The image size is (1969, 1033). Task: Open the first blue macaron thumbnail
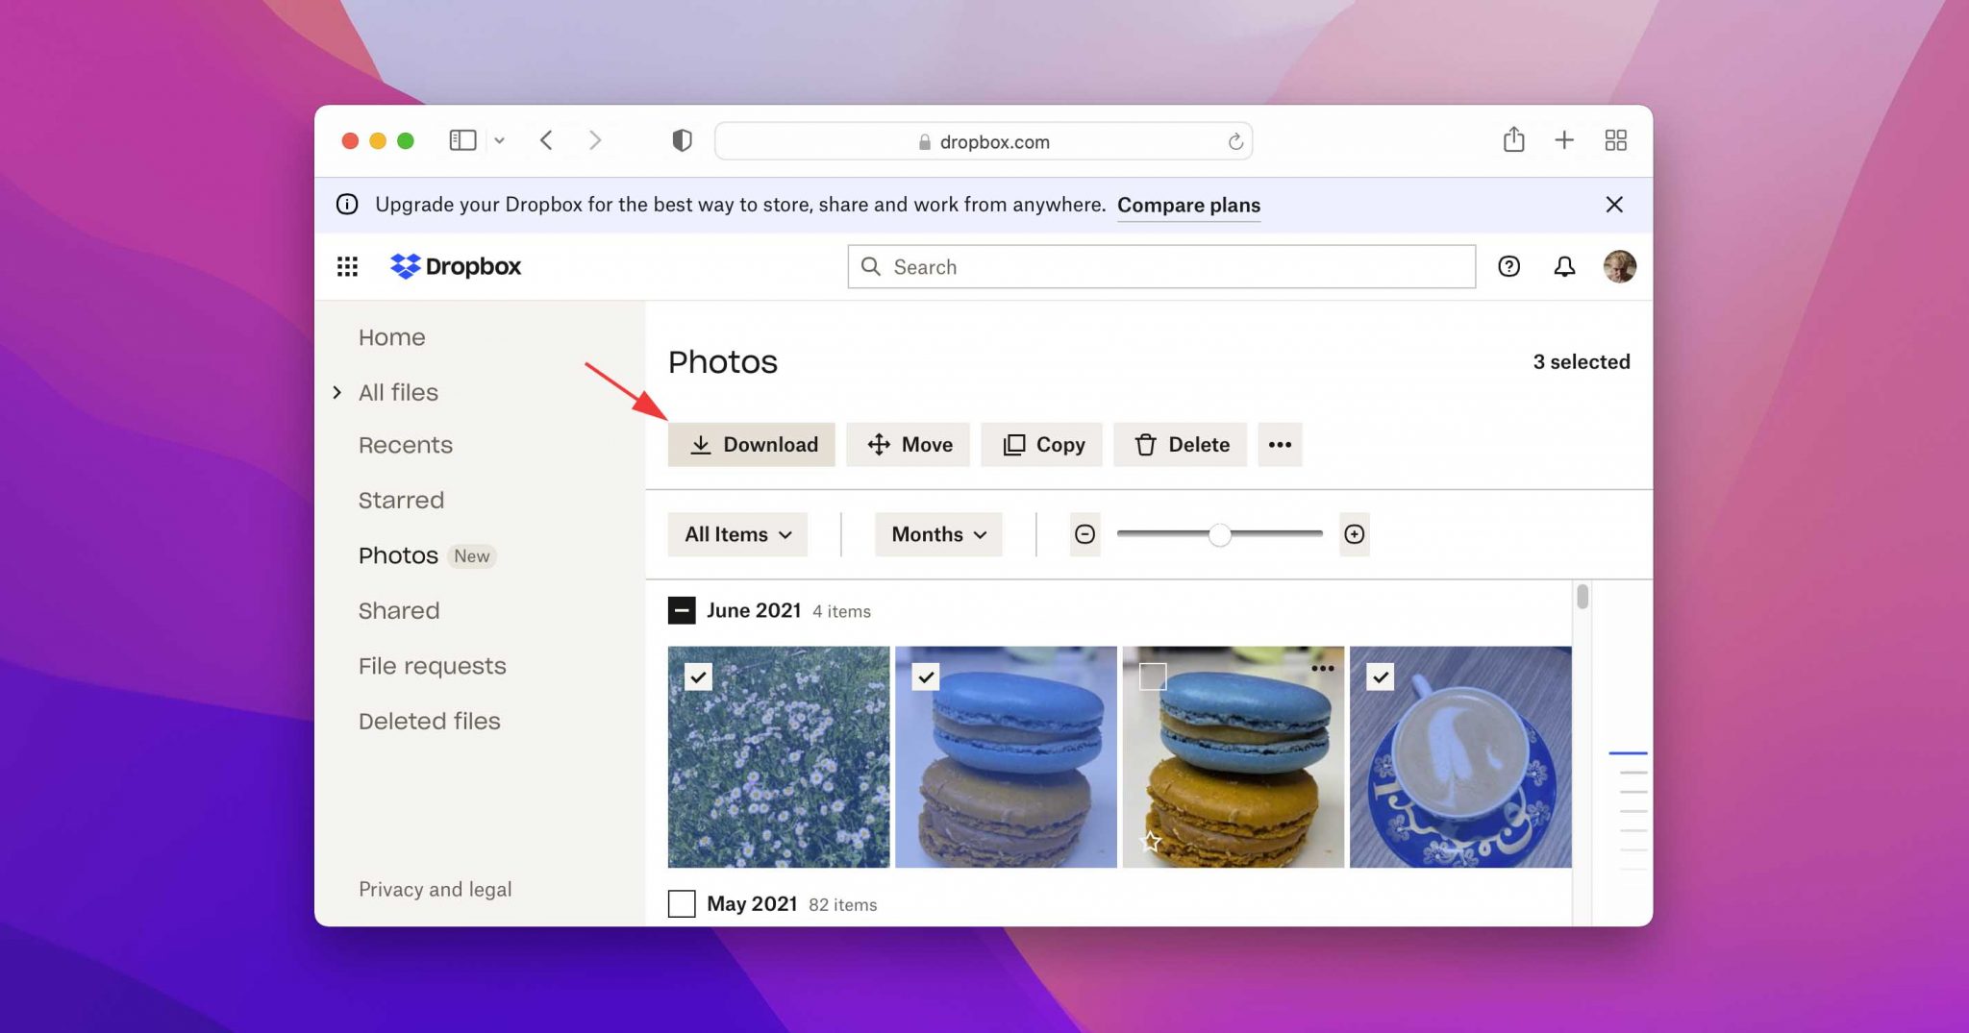click(1006, 756)
